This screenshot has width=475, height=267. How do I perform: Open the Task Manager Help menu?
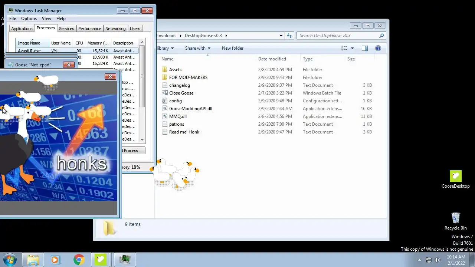(61, 19)
